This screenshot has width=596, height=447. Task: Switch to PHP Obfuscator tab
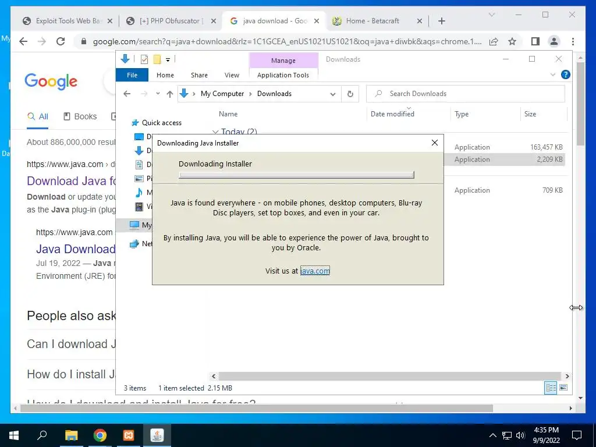[171, 21]
